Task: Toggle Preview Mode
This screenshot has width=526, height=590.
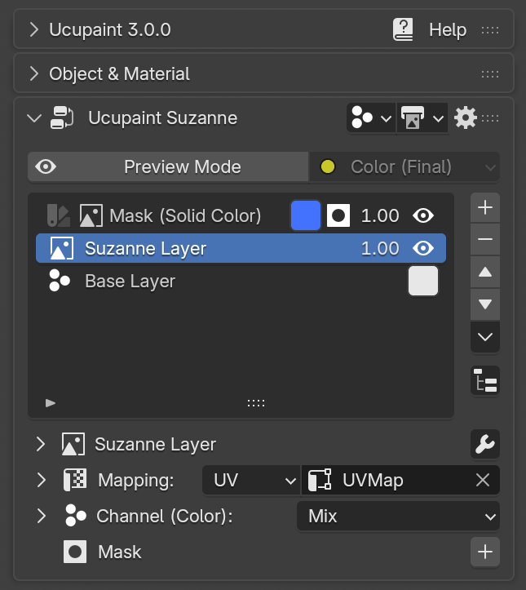Action: pyautogui.click(x=168, y=166)
